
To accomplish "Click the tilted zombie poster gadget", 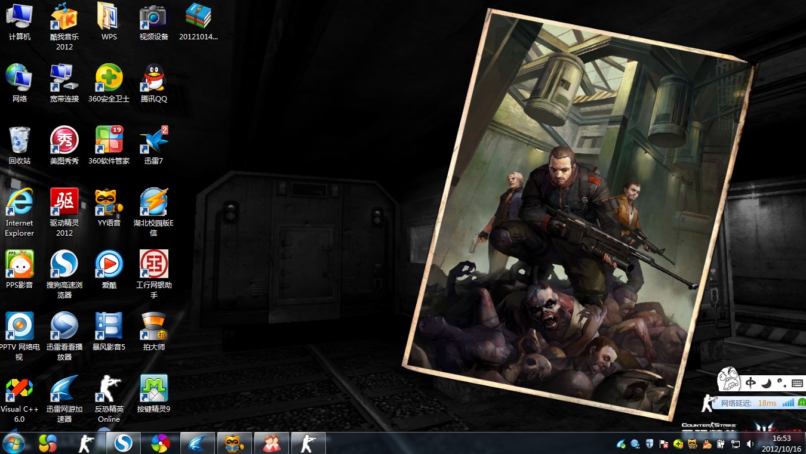I will click(579, 215).
